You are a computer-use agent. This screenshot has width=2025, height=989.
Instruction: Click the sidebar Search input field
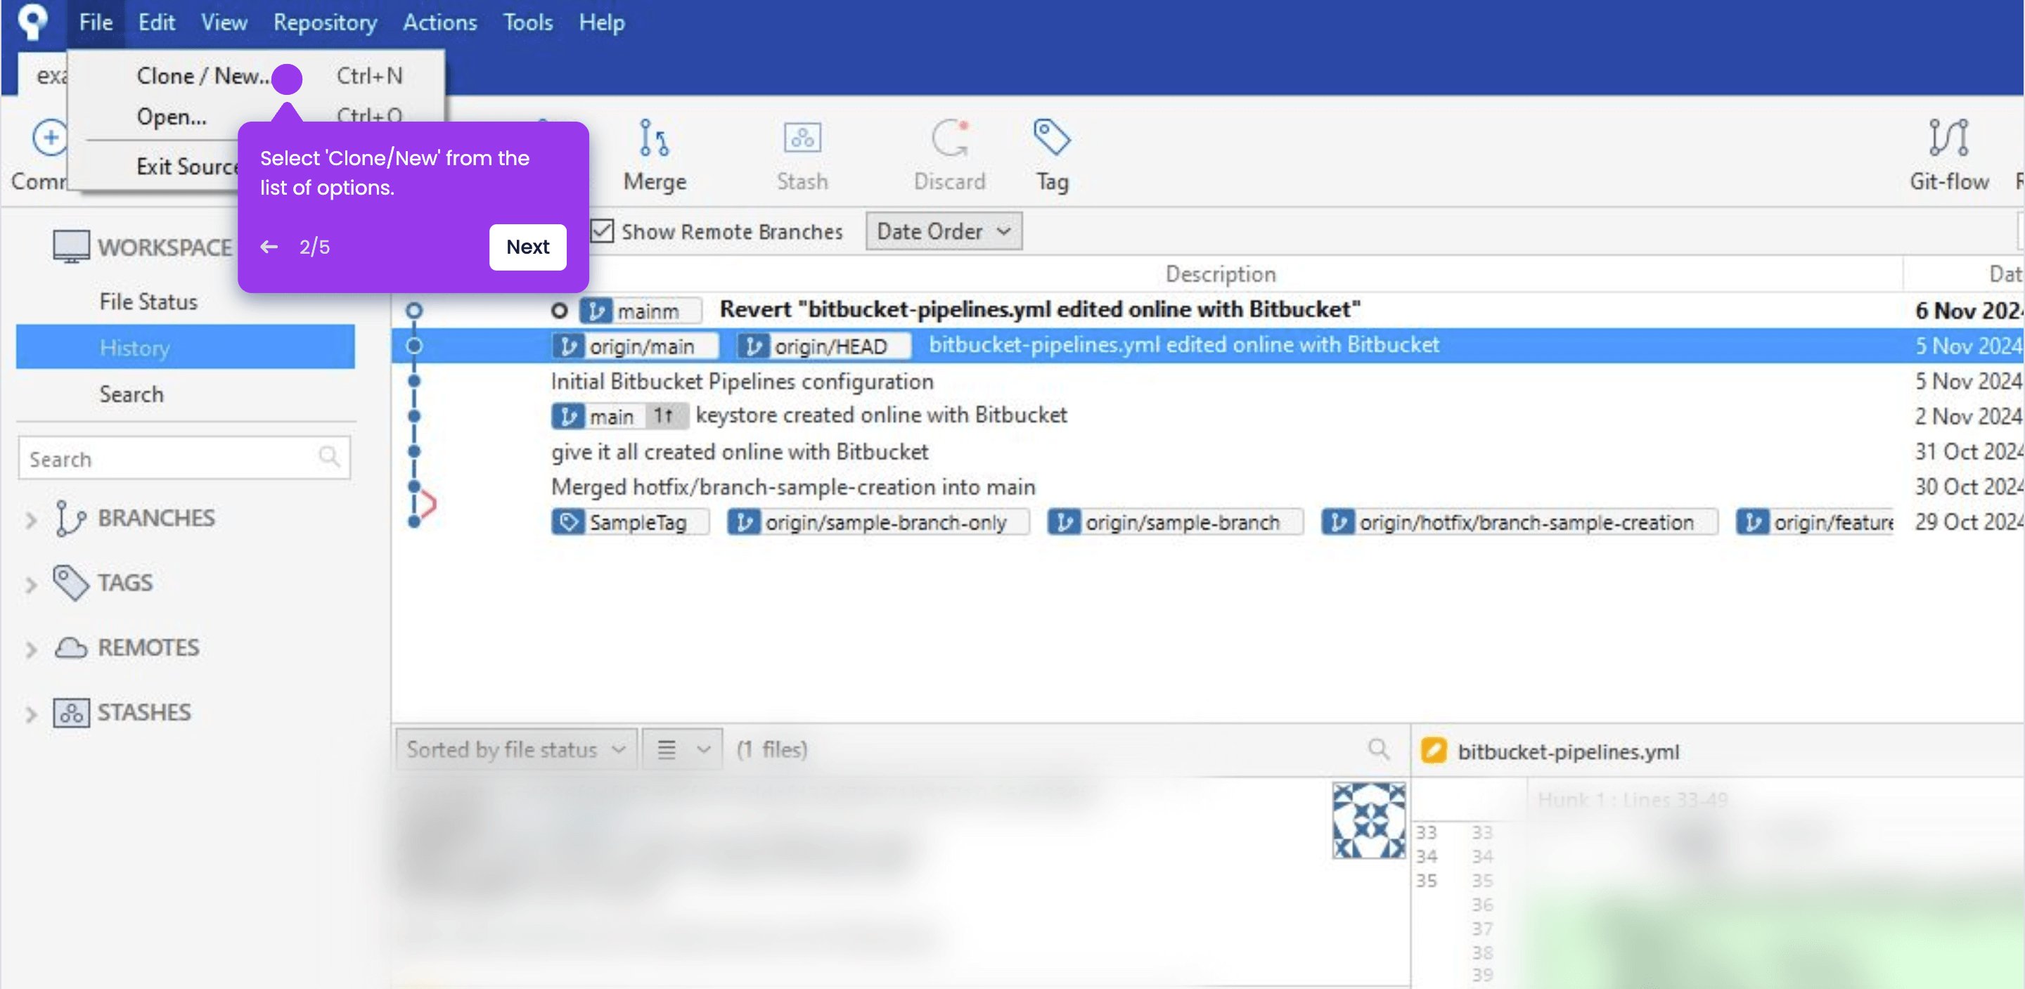point(184,458)
